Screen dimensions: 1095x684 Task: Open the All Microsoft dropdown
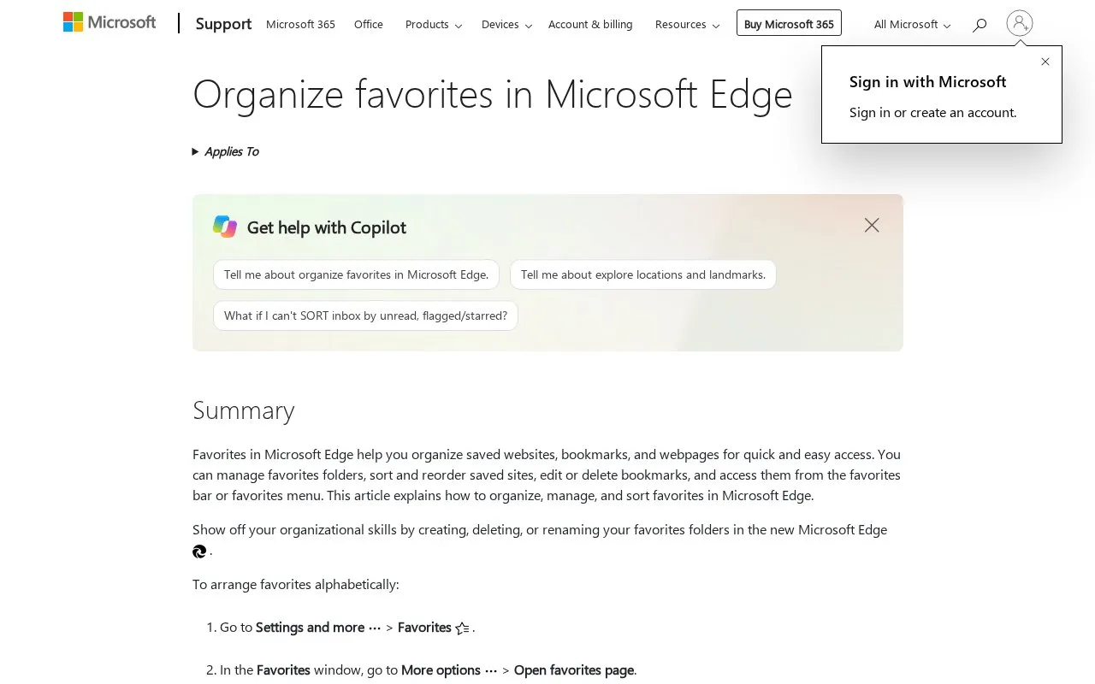coord(912,25)
